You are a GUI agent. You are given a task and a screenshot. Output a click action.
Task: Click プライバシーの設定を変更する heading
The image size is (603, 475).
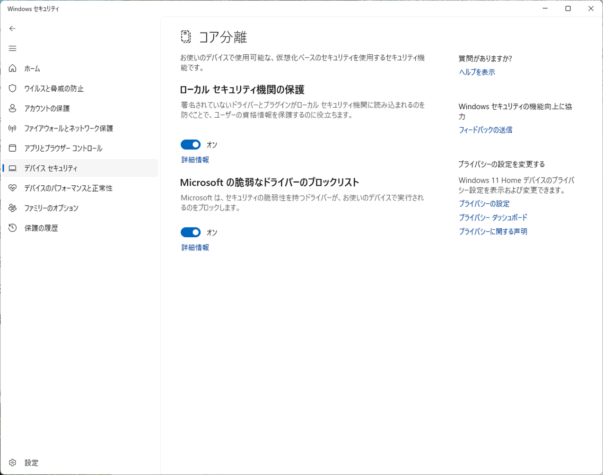click(x=501, y=164)
